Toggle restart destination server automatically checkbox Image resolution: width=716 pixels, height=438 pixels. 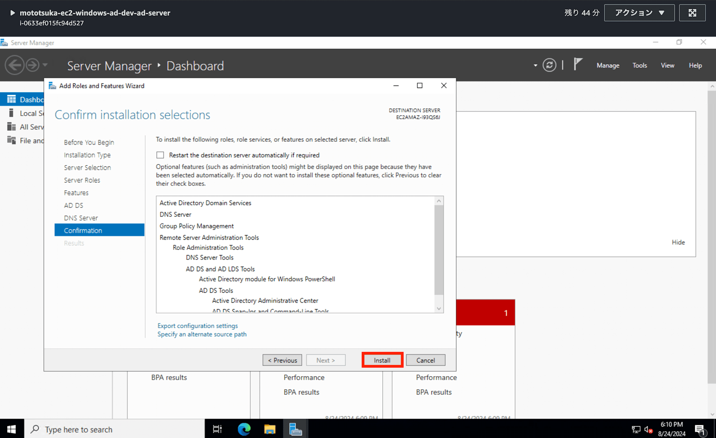(x=161, y=155)
